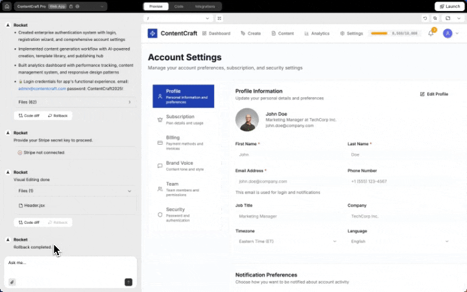
Task: Reload the preview with the refresh icon
Action: click(425, 18)
